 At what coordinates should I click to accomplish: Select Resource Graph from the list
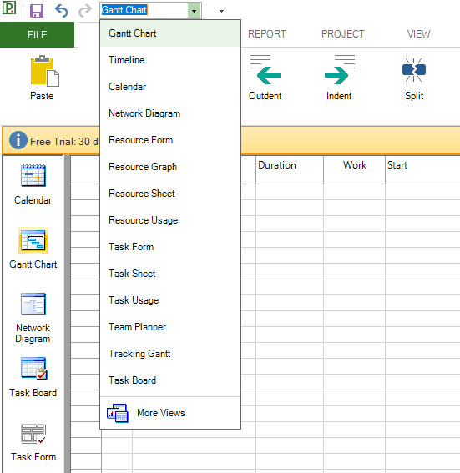point(170,167)
